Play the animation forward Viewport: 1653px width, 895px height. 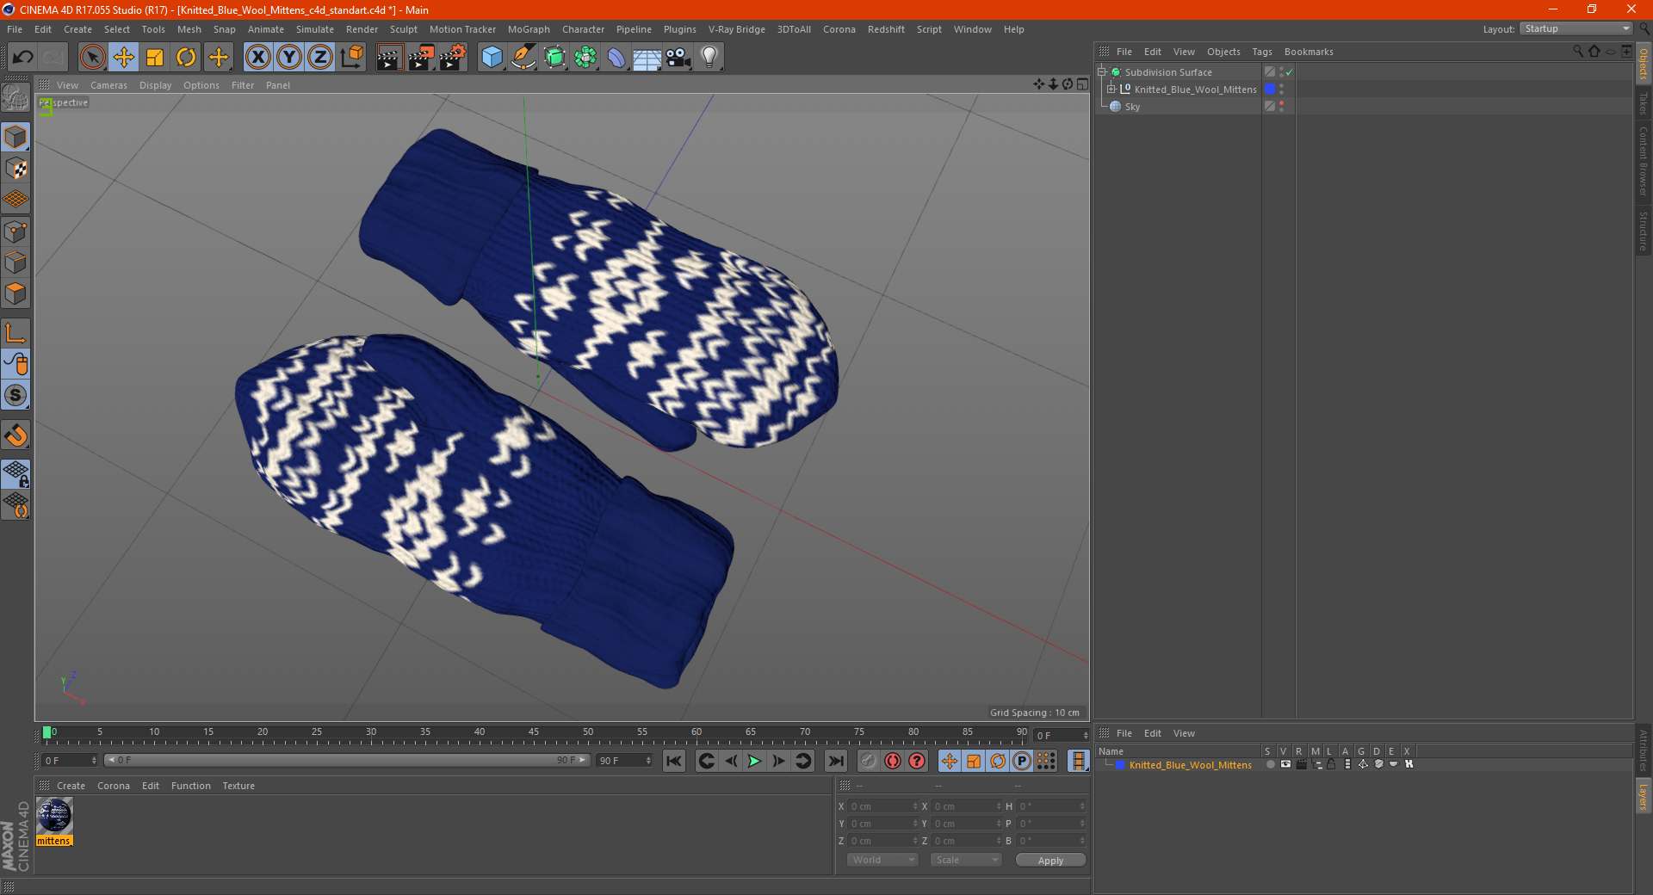click(754, 761)
